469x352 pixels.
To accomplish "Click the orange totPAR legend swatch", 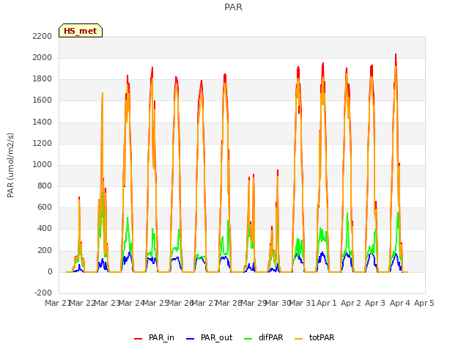I will 299,339.
